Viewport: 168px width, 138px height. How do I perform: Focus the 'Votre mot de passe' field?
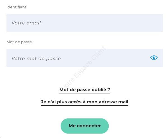(85, 58)
